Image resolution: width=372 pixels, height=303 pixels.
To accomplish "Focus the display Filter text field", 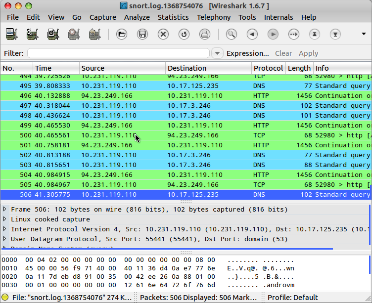I will pos(118,53).
